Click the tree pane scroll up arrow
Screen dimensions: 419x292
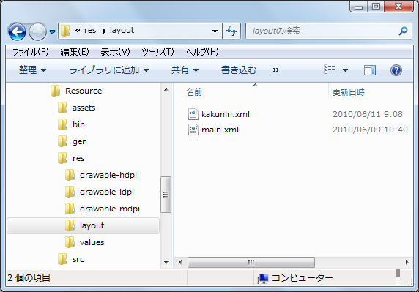(x=166, y=89)
